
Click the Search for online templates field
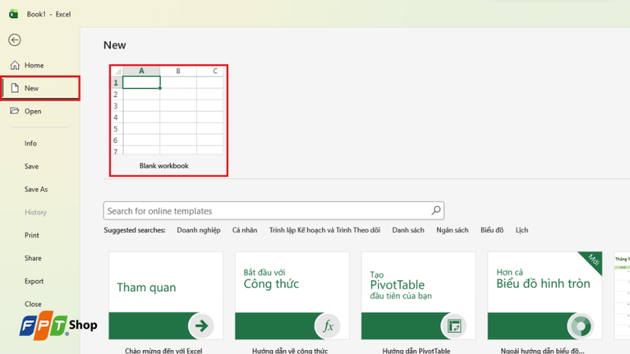[x=273, y=211]
